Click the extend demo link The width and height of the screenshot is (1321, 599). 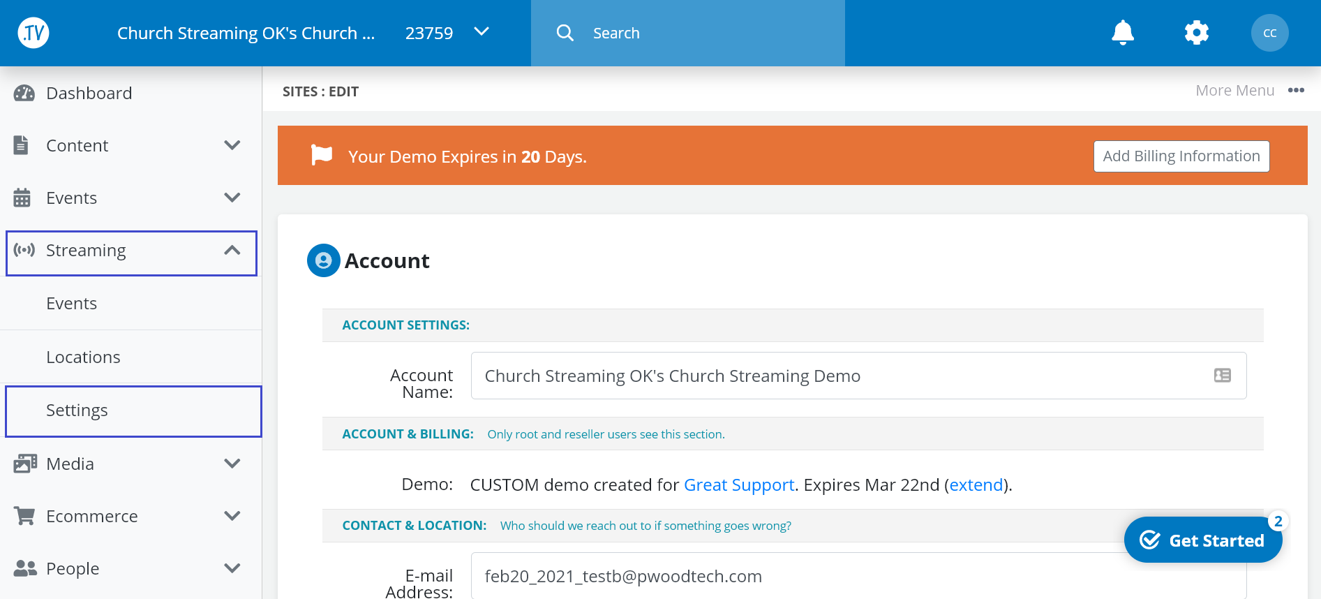pos(976,485)
